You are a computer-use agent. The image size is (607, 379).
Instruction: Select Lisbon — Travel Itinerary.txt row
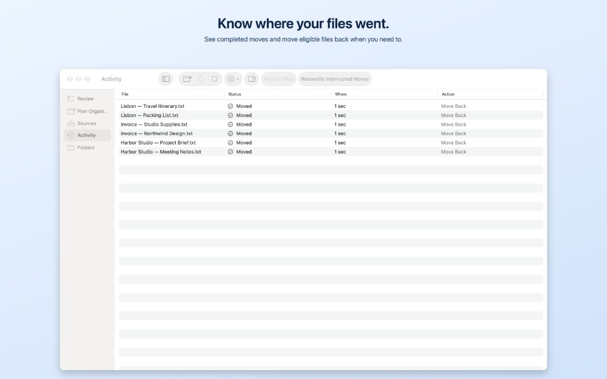click(x=331, y=106)
